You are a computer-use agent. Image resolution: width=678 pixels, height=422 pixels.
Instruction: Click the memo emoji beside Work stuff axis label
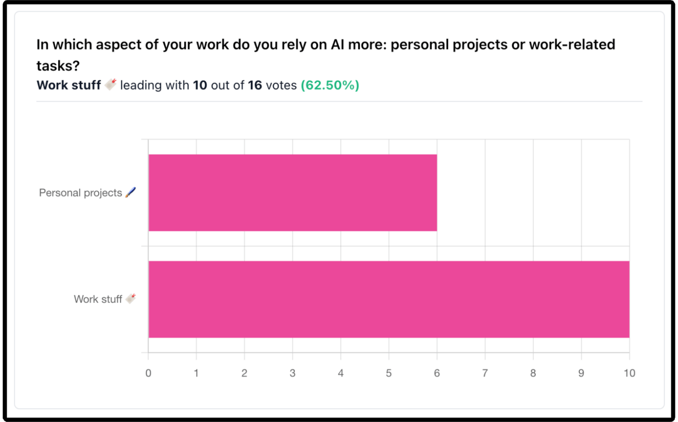point(131,299)
